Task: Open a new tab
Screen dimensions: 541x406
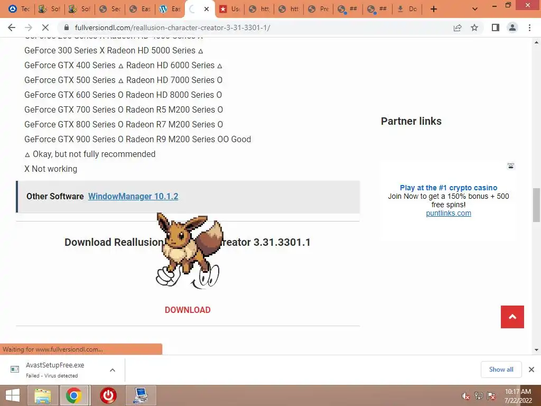Action: coord(434,9)
